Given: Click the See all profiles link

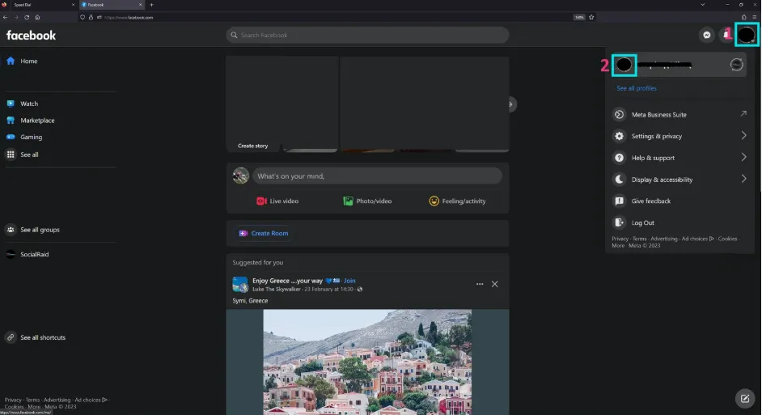Looking at the screenshot, I should 636,88.
